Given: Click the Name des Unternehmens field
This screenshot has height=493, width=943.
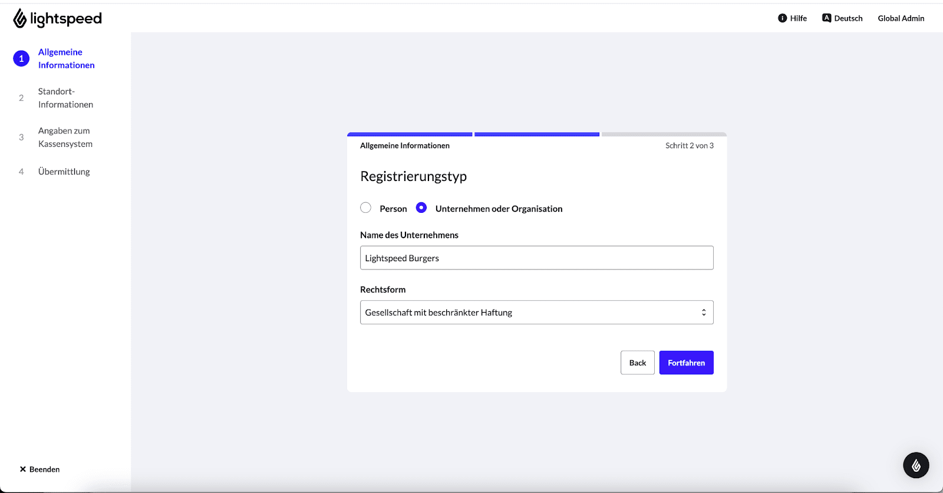Looking at the screenshot, I should (x=536, y=258).
